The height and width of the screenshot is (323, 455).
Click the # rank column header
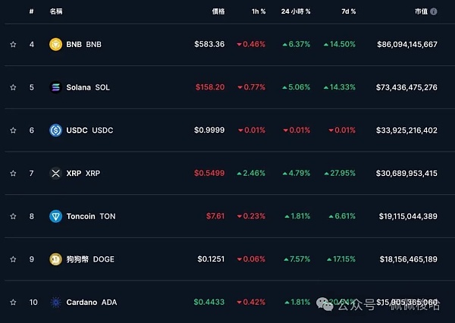point(31,12)
